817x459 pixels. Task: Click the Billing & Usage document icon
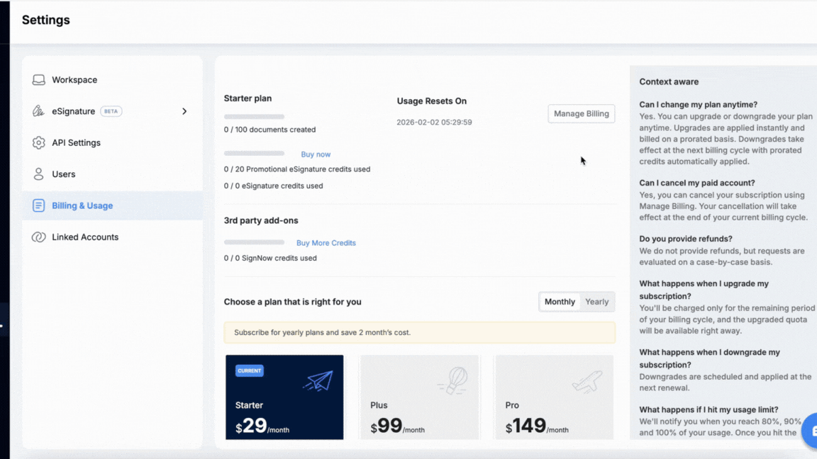pyautogui.click(x=38, y=205)
